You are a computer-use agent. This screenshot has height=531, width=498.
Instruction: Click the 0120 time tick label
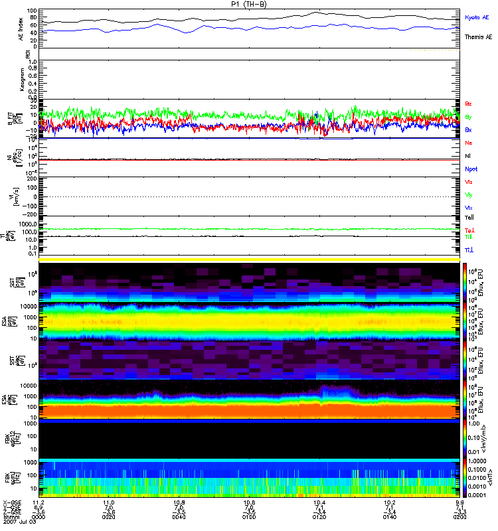tap(319, 517)
